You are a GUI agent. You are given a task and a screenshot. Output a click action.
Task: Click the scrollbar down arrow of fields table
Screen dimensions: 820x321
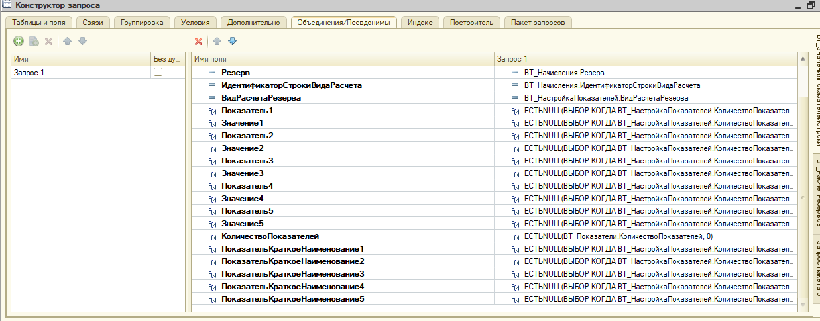click(804, 304)
